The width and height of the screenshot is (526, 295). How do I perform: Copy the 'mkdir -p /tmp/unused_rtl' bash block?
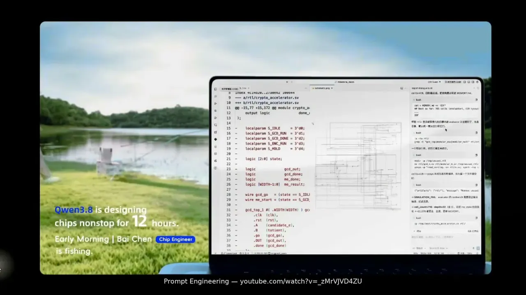point(476,155)
